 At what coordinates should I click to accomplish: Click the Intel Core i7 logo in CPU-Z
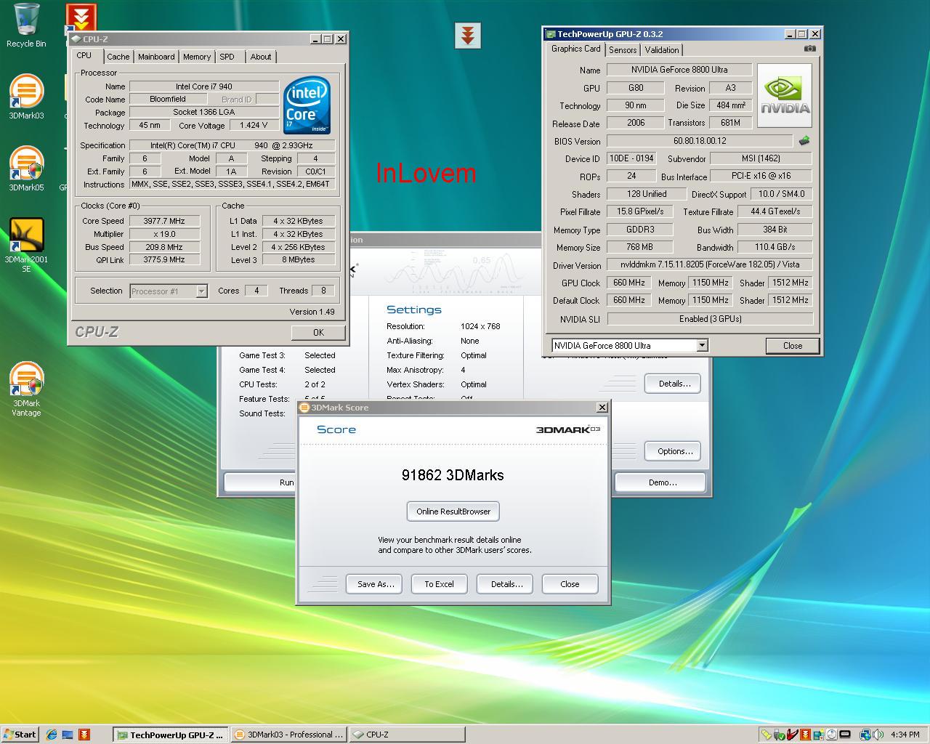click(306, 105)
